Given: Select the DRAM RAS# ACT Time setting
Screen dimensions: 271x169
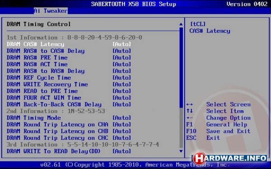Looking at the screenshot, I should tap(37, 64).
